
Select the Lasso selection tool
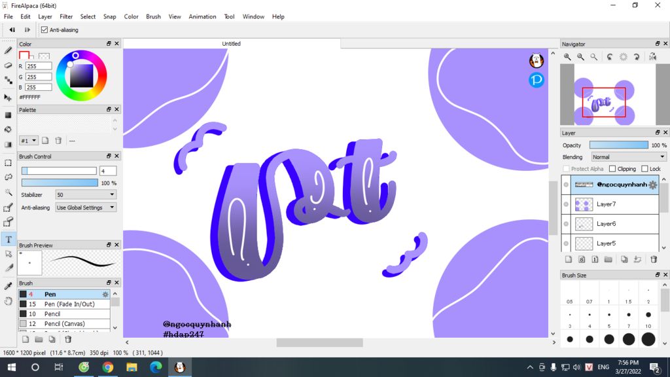8,177
